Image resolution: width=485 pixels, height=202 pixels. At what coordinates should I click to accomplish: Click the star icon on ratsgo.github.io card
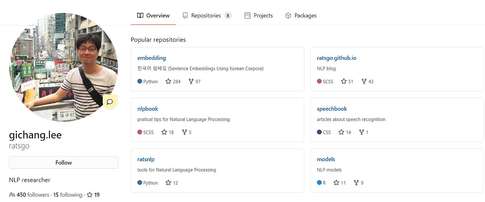coord(344,81)
